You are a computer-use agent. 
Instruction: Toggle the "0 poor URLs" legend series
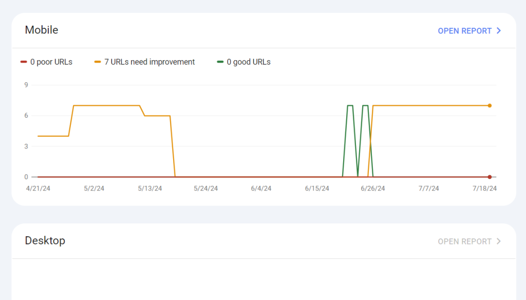click(51, 62)
